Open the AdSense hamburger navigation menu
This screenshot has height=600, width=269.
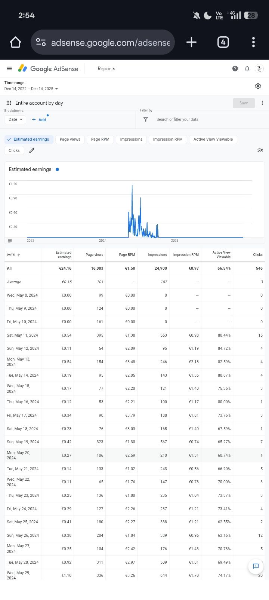point(9,68)
